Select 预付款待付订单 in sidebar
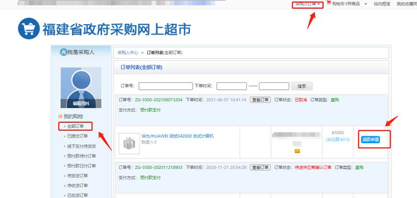This screenshot has width=417, height=198. (x=81, y=156)
